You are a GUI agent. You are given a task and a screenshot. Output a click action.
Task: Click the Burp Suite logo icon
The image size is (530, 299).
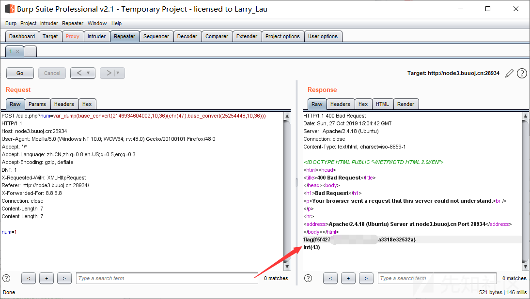coord(10,9)
